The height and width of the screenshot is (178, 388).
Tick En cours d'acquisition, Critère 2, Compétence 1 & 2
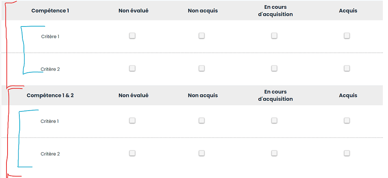click(274, 153)
